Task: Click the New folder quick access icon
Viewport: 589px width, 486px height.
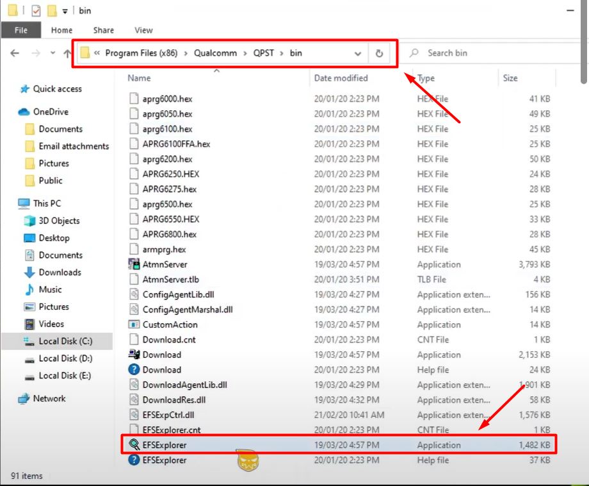Action: [52, 10]
